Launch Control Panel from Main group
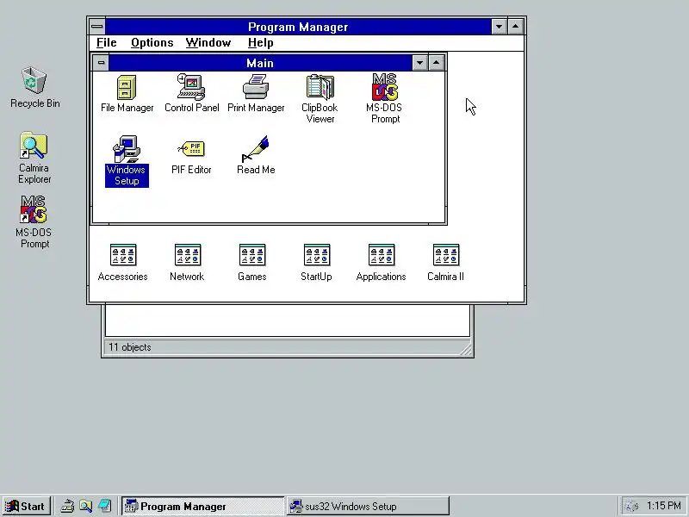Screen dimensions: 689x517 191,94
